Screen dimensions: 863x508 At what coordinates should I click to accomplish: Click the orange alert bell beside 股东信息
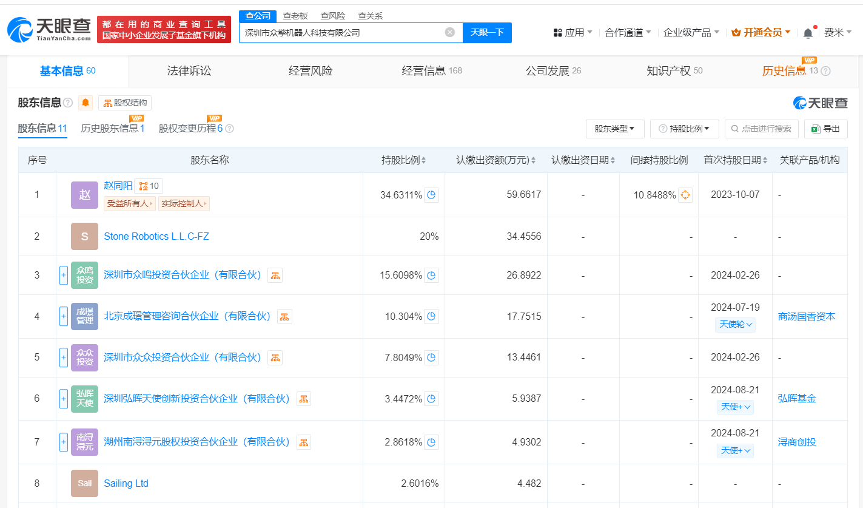click(x=86, y=103)
